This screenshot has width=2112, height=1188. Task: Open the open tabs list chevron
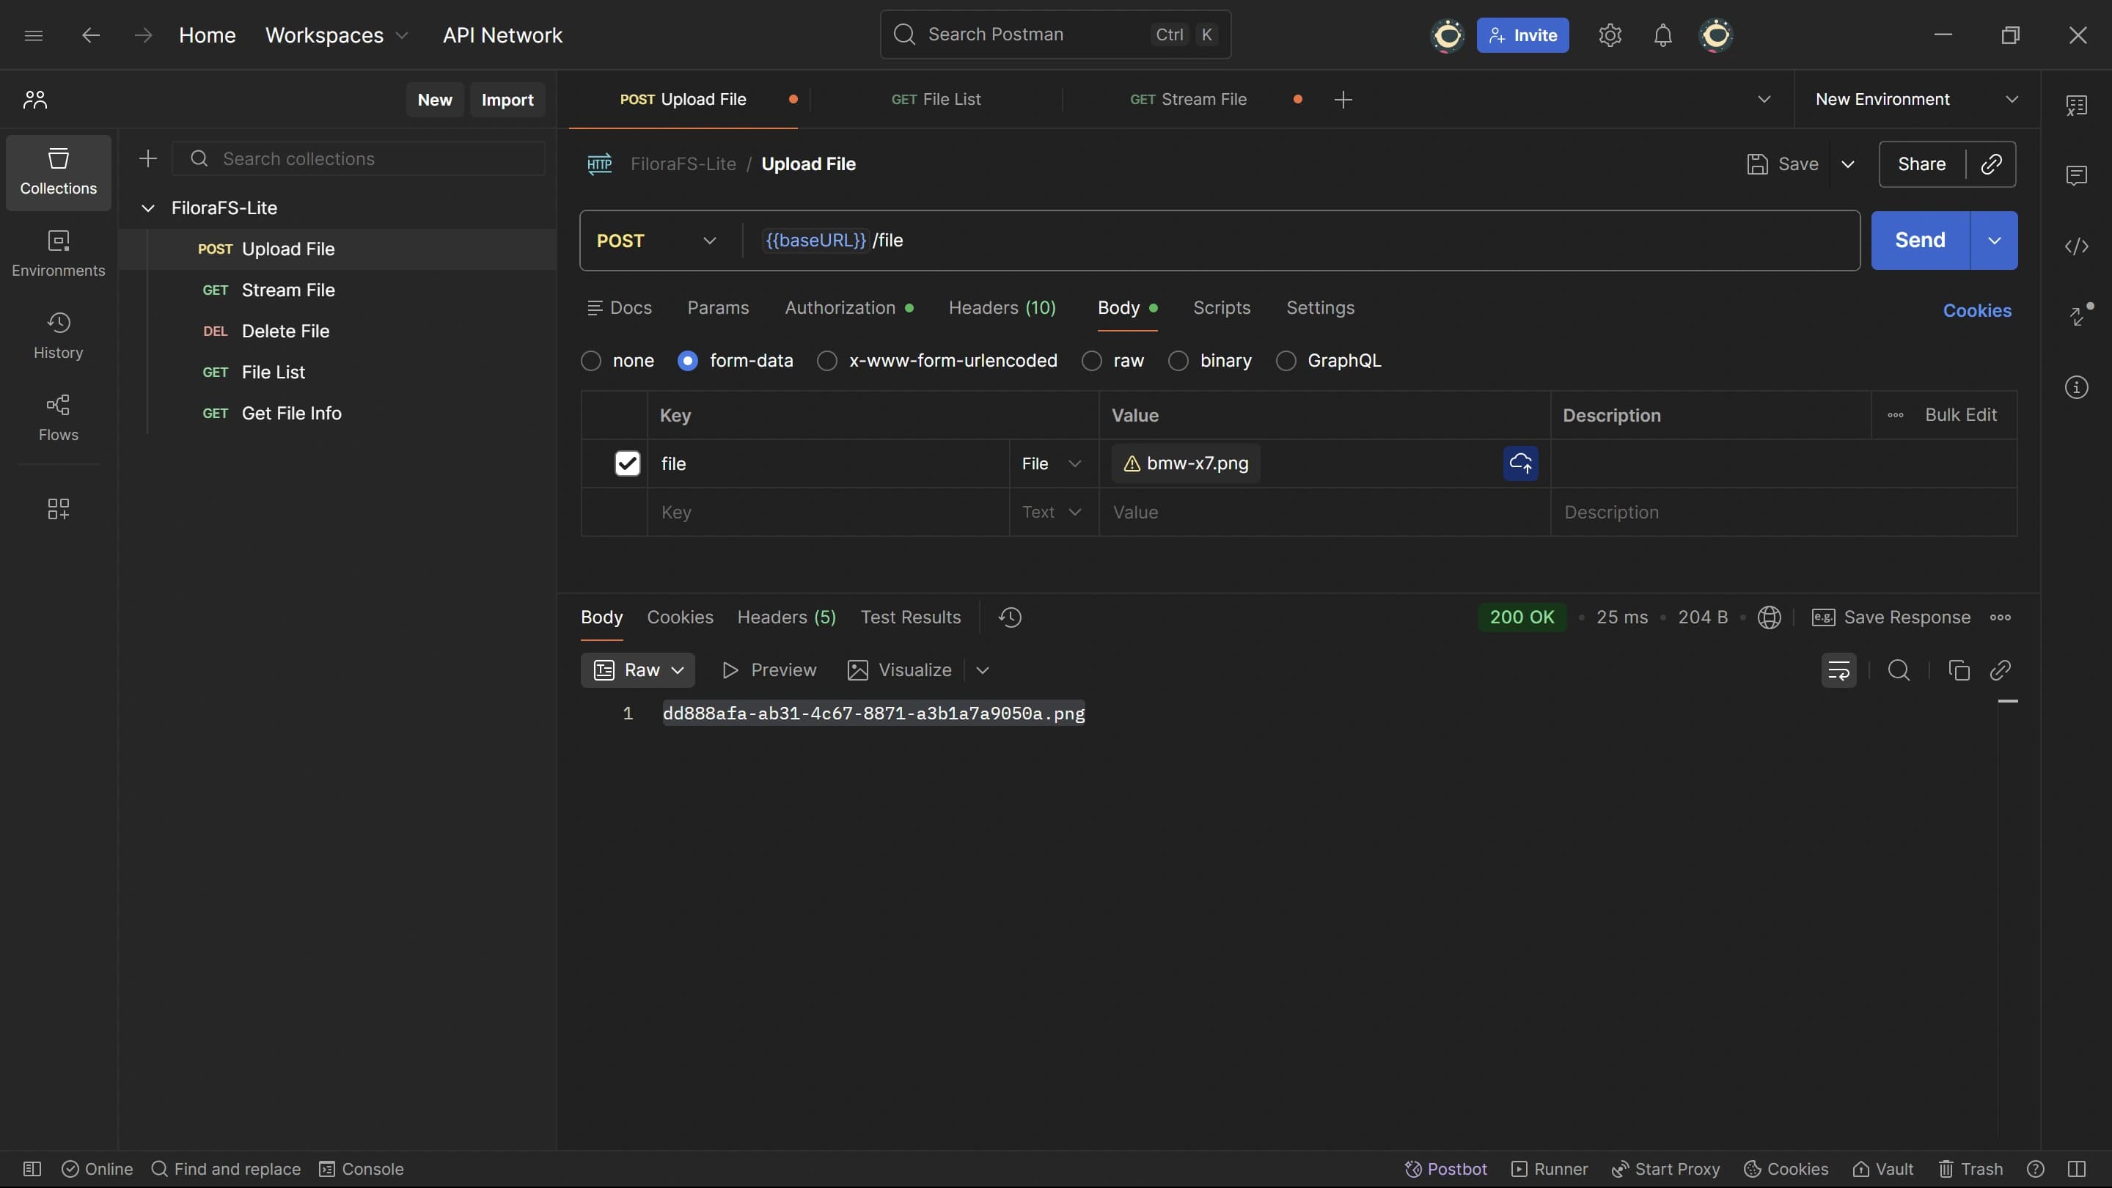tap(1764, 99)
